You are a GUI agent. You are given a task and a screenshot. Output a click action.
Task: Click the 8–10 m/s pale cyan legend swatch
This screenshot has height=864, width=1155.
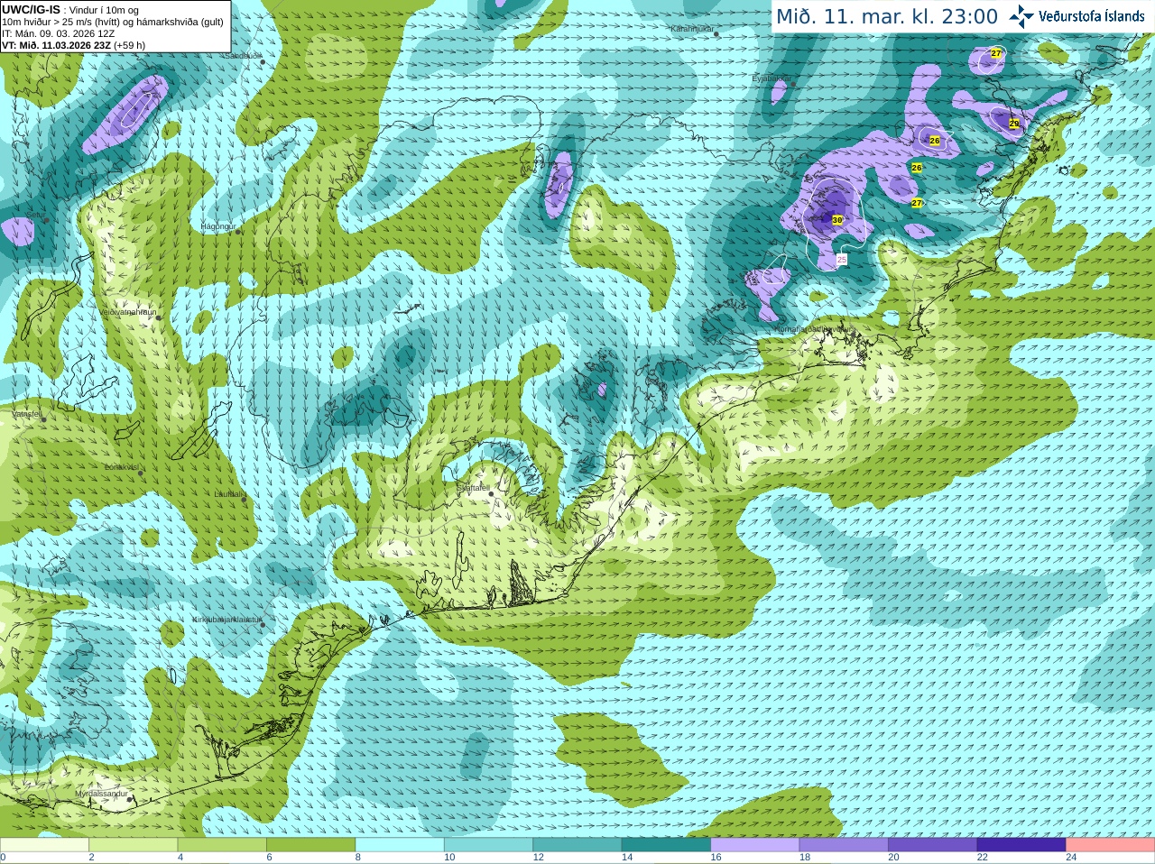[x=400, y=845]
